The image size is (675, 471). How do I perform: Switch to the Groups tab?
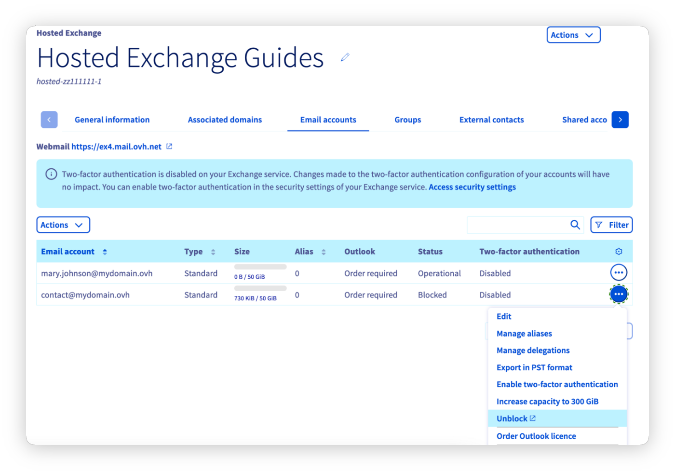tap(407, 120)
